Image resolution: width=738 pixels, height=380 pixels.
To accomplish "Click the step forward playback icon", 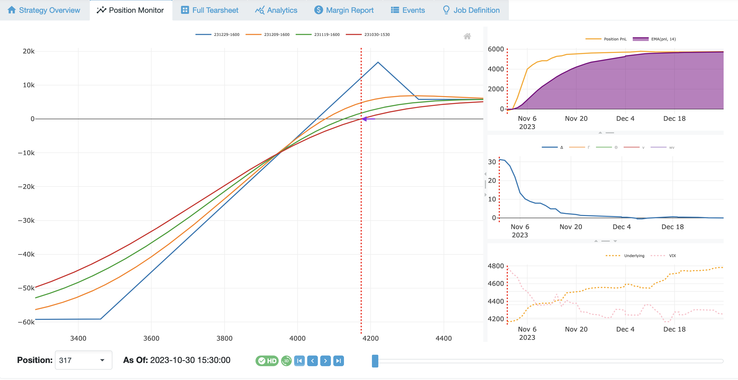I will (x=325, y=360).
